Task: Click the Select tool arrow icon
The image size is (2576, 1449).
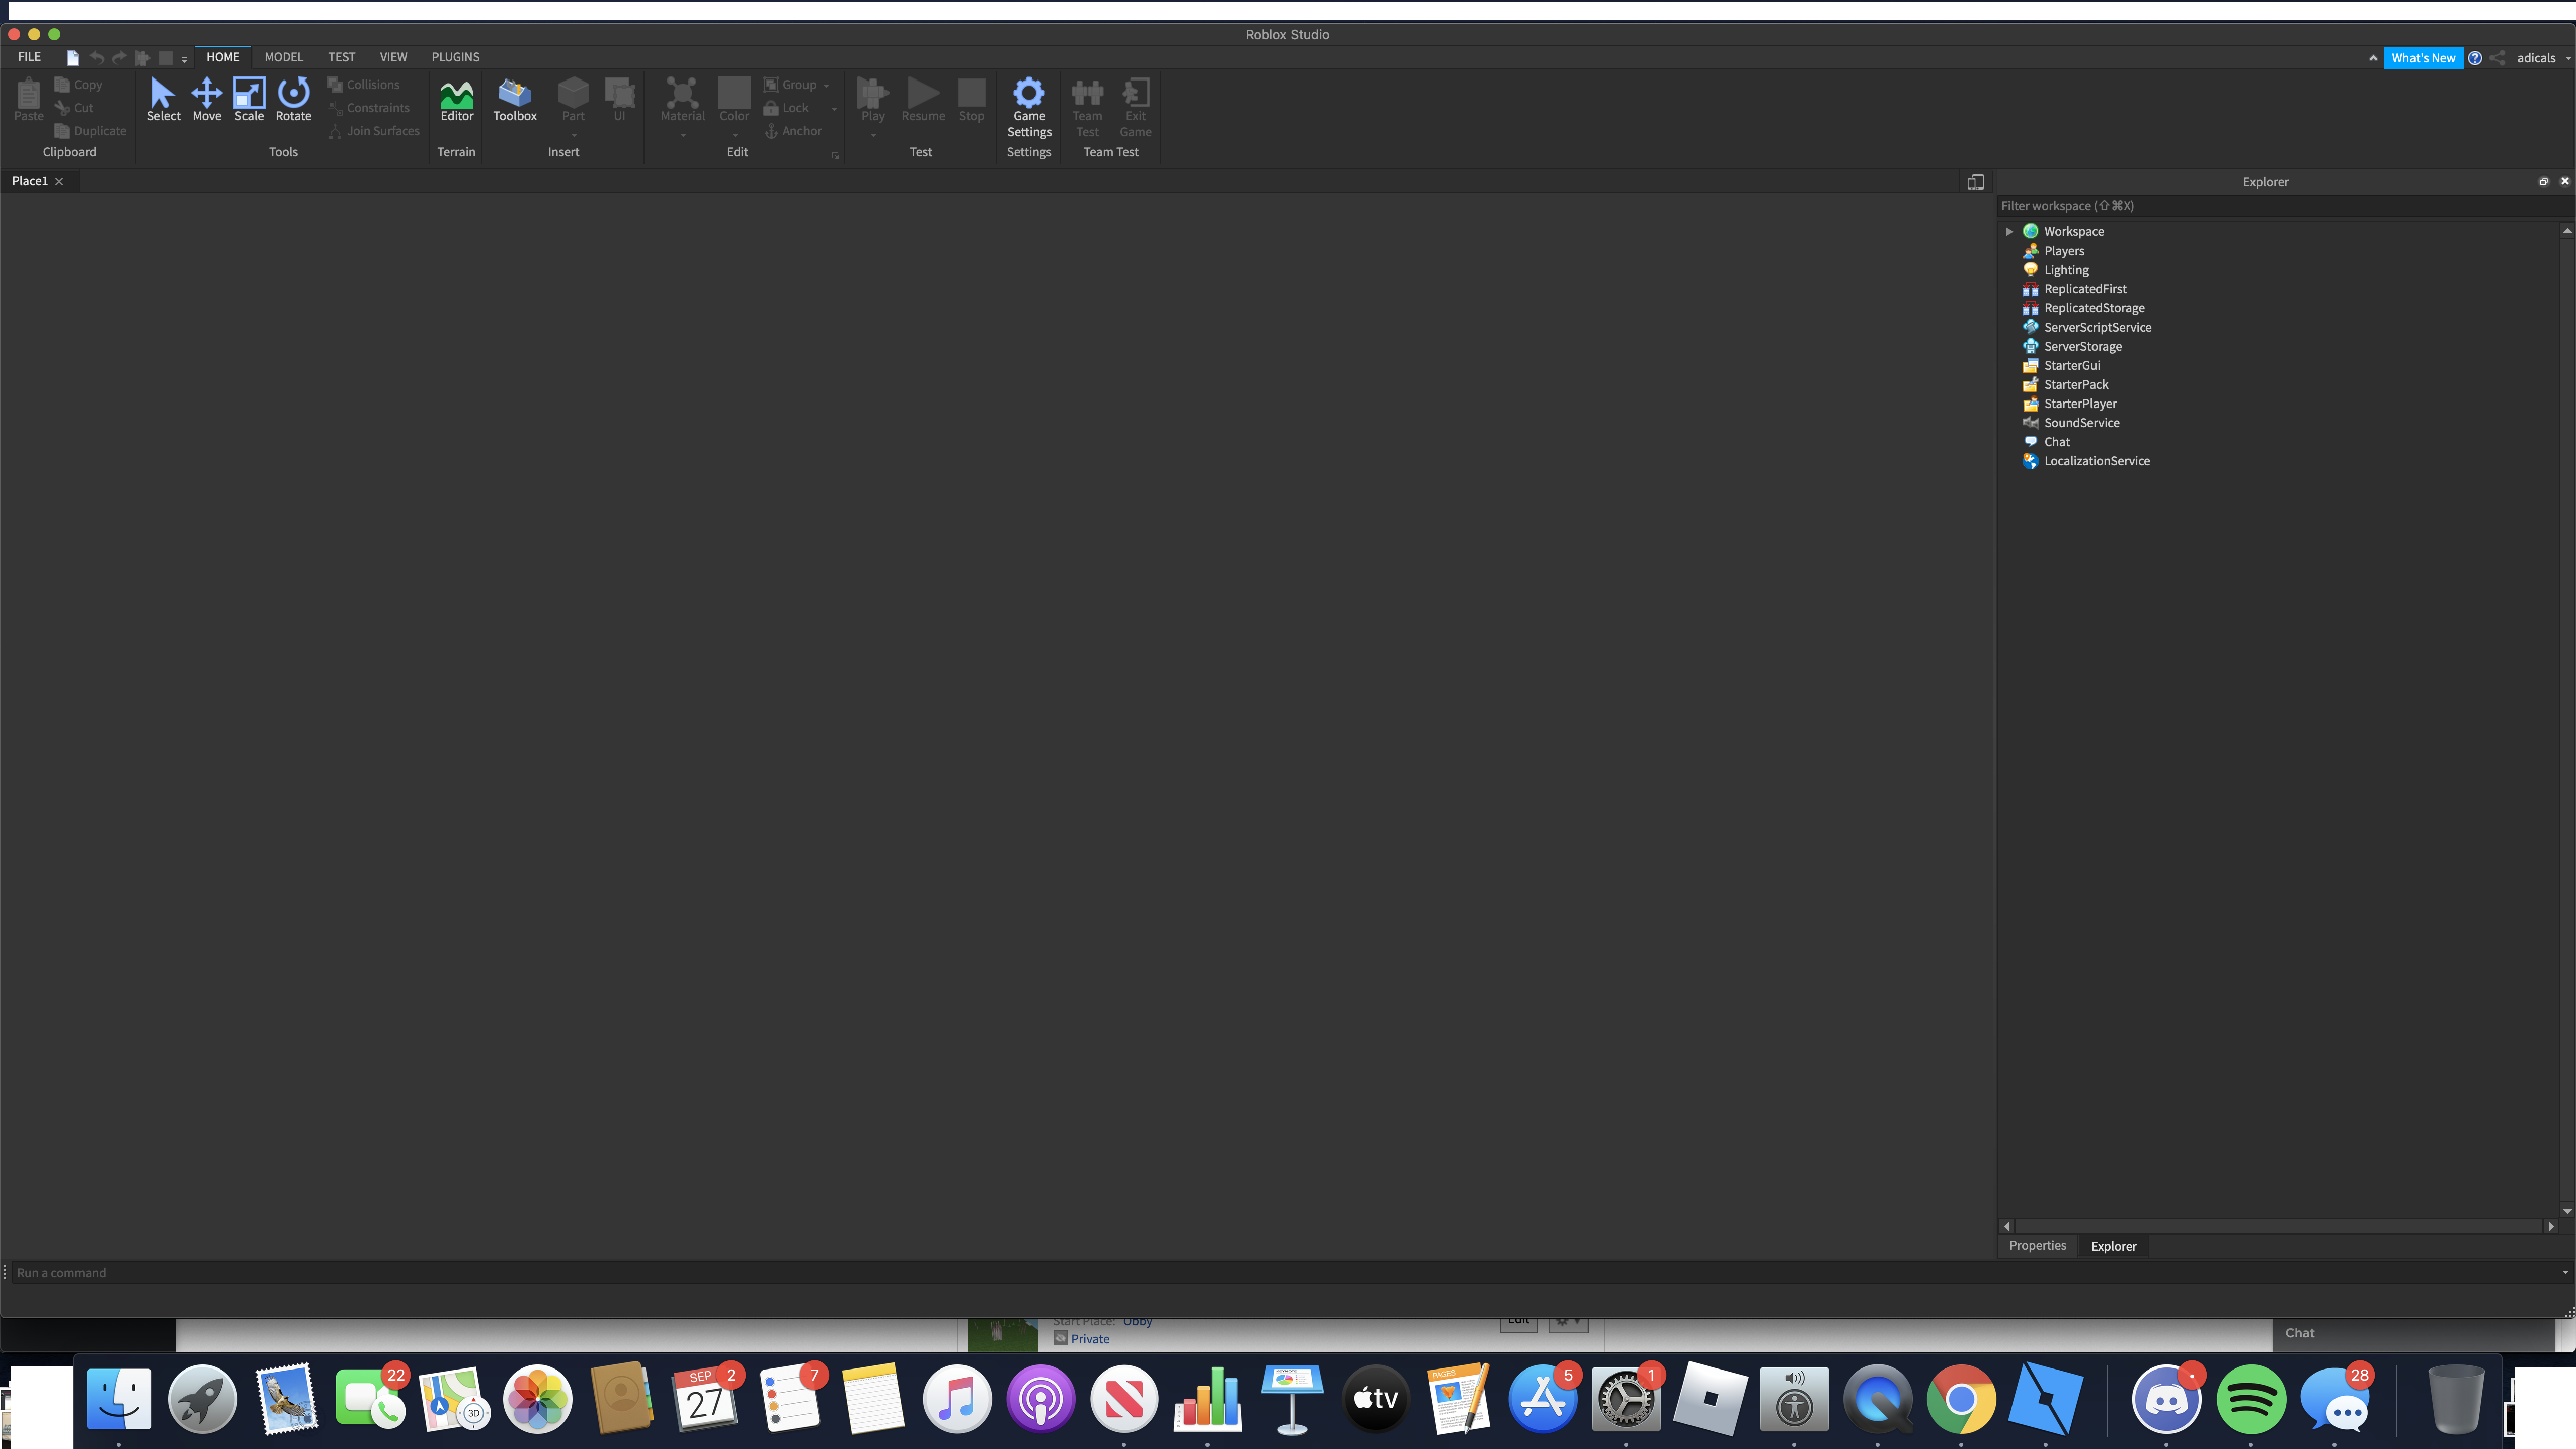Action: pyautogui.click(x=163, y=92)
